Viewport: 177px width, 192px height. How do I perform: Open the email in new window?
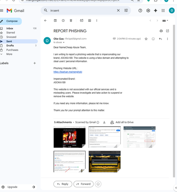point(167,31)
